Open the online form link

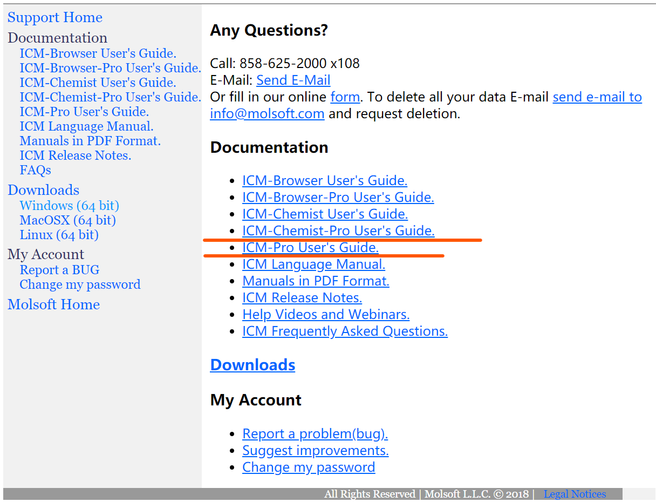tap(345, 97)
